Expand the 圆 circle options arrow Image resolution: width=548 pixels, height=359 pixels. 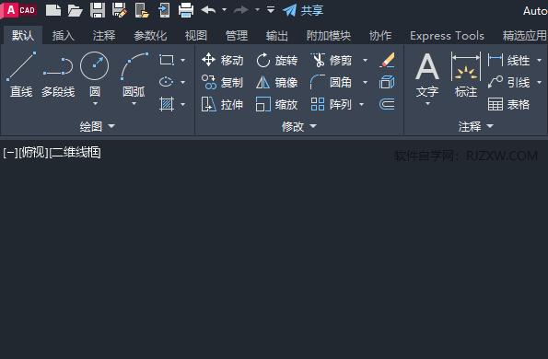tap(95, 104)
